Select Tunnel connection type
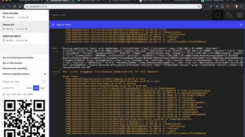 [x=29, y=88]
